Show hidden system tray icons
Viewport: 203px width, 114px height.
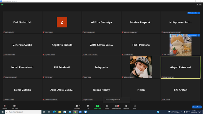tap(182, 112)
